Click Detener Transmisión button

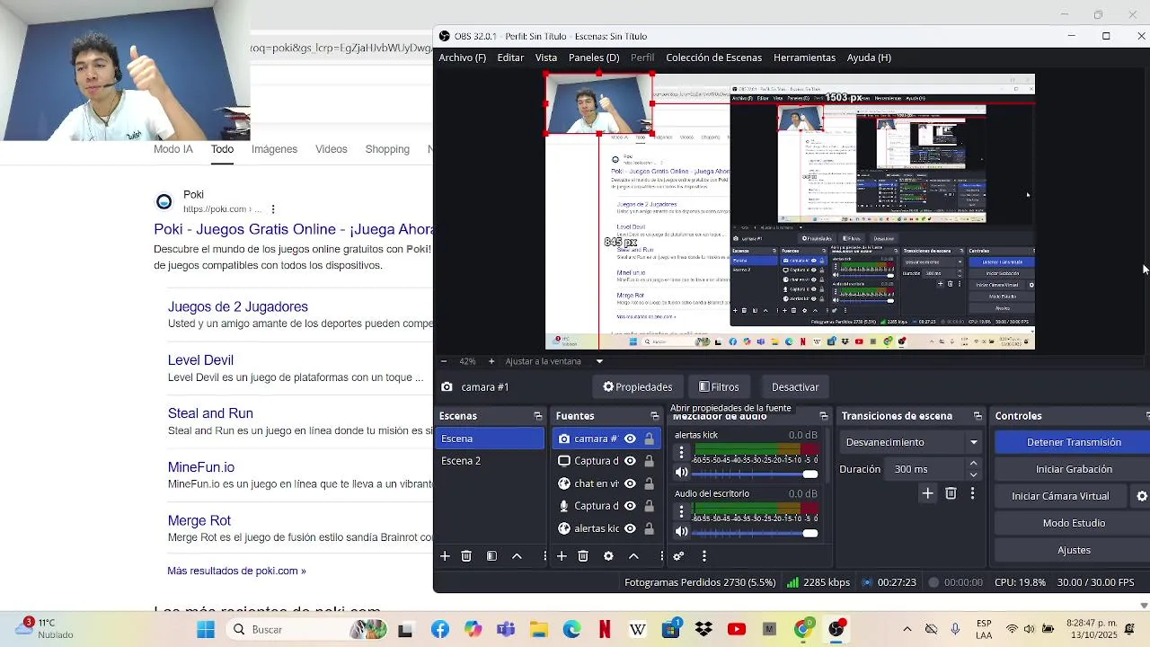[1074, 442]
